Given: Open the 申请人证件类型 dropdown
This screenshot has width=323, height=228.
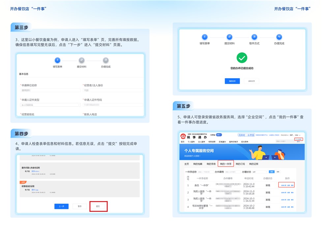Looking at the screenshot, I should [x=50, y=105].
